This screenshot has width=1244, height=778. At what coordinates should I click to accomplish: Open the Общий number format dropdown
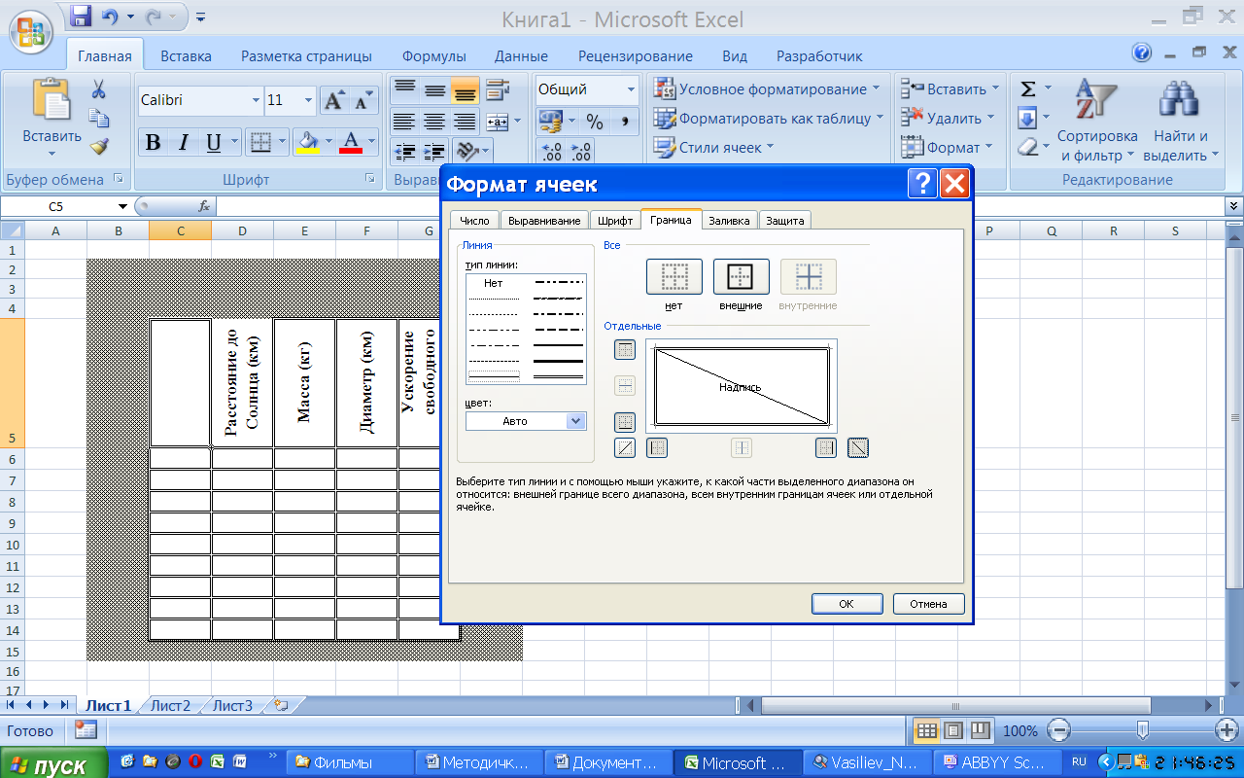click(631, 89)
